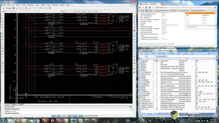Viewport: 219px width, 123px height.
Task: Click Open file icon in DraftSight toolbar
Action: tap(7, 8)
